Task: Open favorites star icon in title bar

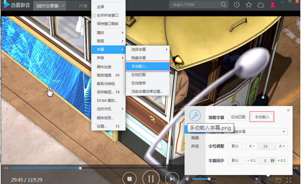Action: [248, 5]
